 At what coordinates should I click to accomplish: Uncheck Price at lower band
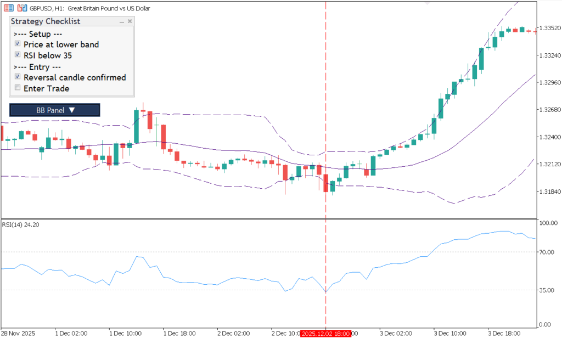(x=18, y=44)
